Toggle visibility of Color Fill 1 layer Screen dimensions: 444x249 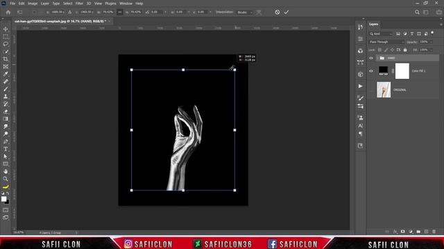click(x=371, y=71)
